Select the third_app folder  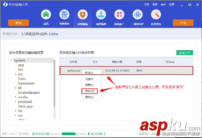point(25,106)
